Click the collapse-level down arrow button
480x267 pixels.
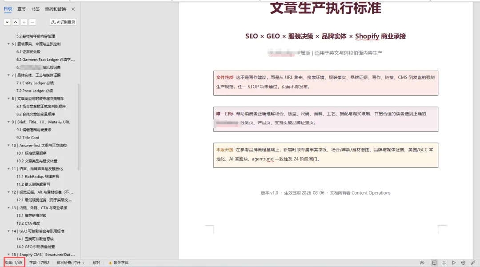pyautogui.click(x=7, y=22)
